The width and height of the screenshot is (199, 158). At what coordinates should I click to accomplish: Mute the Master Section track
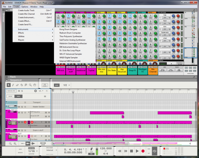coord(19,107)
